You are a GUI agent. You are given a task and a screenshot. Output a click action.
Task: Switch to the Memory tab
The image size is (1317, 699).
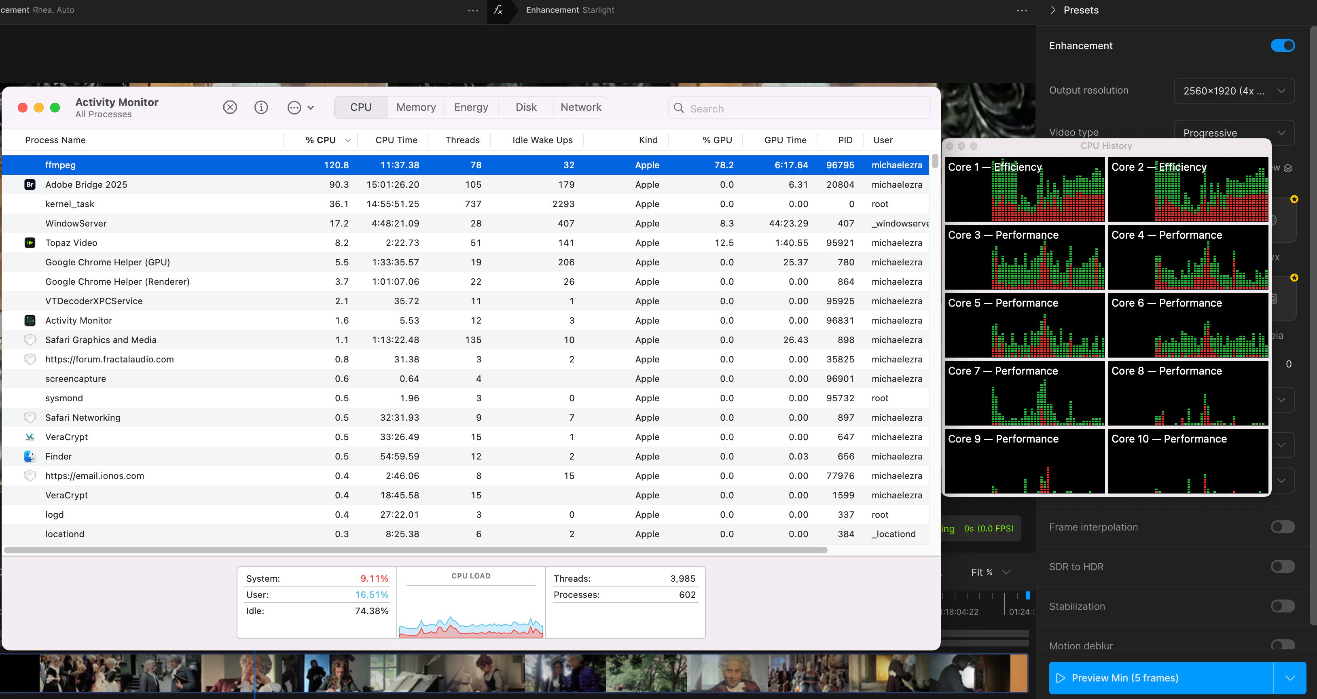point(416,107)
